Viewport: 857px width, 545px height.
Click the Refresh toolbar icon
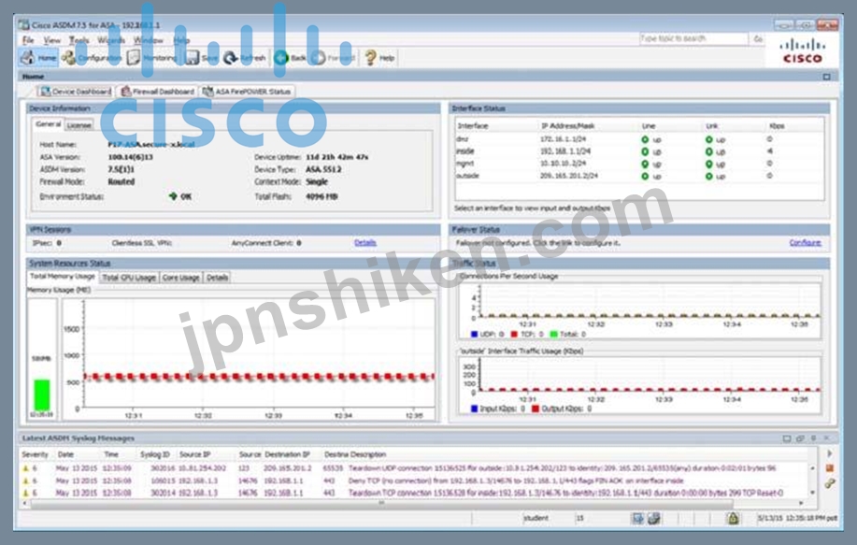(230, 57)
